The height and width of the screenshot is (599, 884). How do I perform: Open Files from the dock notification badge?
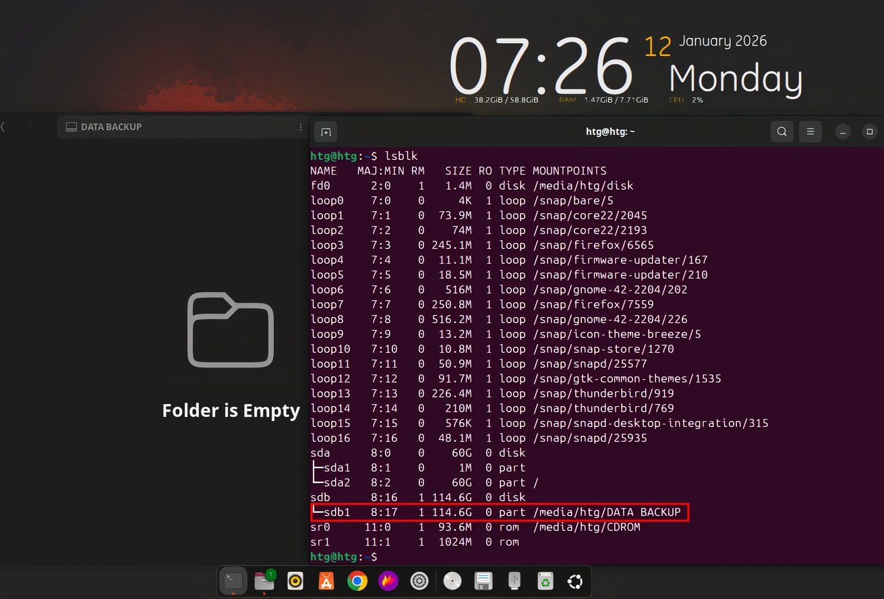tap(264, 581)
